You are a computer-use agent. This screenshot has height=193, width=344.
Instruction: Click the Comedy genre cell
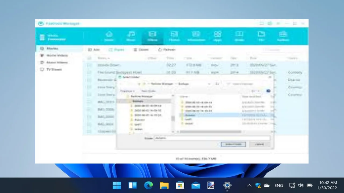pos(295,72)
